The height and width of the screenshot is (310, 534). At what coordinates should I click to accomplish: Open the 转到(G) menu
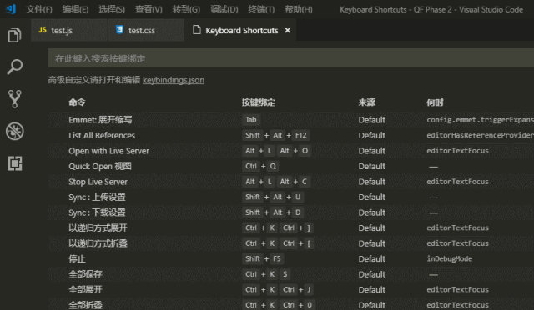point(186,9)
